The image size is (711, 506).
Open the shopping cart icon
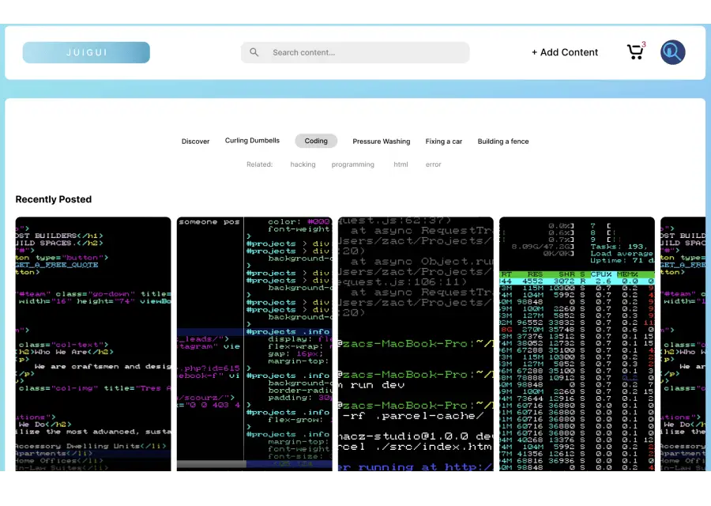[x=636, y=51]
